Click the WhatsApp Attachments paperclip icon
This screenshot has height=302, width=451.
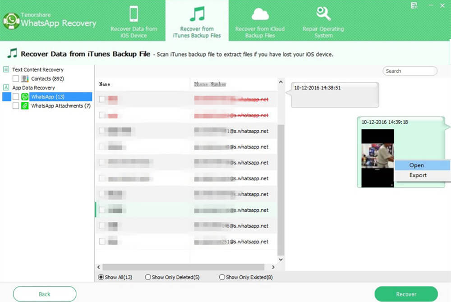[25, 106]
